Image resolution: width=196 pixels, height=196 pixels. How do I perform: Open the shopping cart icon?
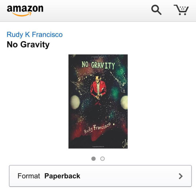(x=181, y=10)
